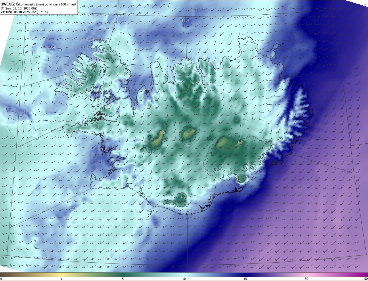Viewport: 368px width, 281px height.
Task: Click the 6.1 value label
Action: pos(97,126)
